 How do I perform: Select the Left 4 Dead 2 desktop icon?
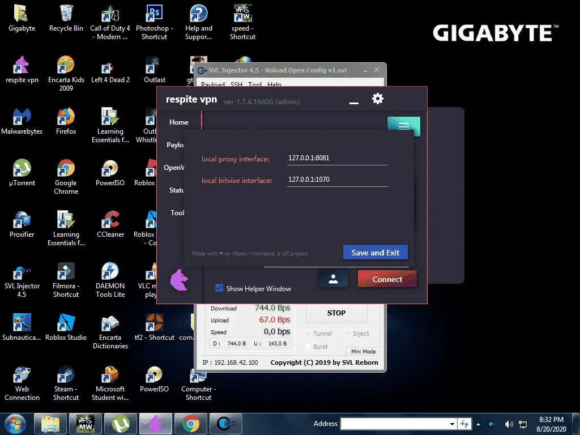(x=110, y=71)
